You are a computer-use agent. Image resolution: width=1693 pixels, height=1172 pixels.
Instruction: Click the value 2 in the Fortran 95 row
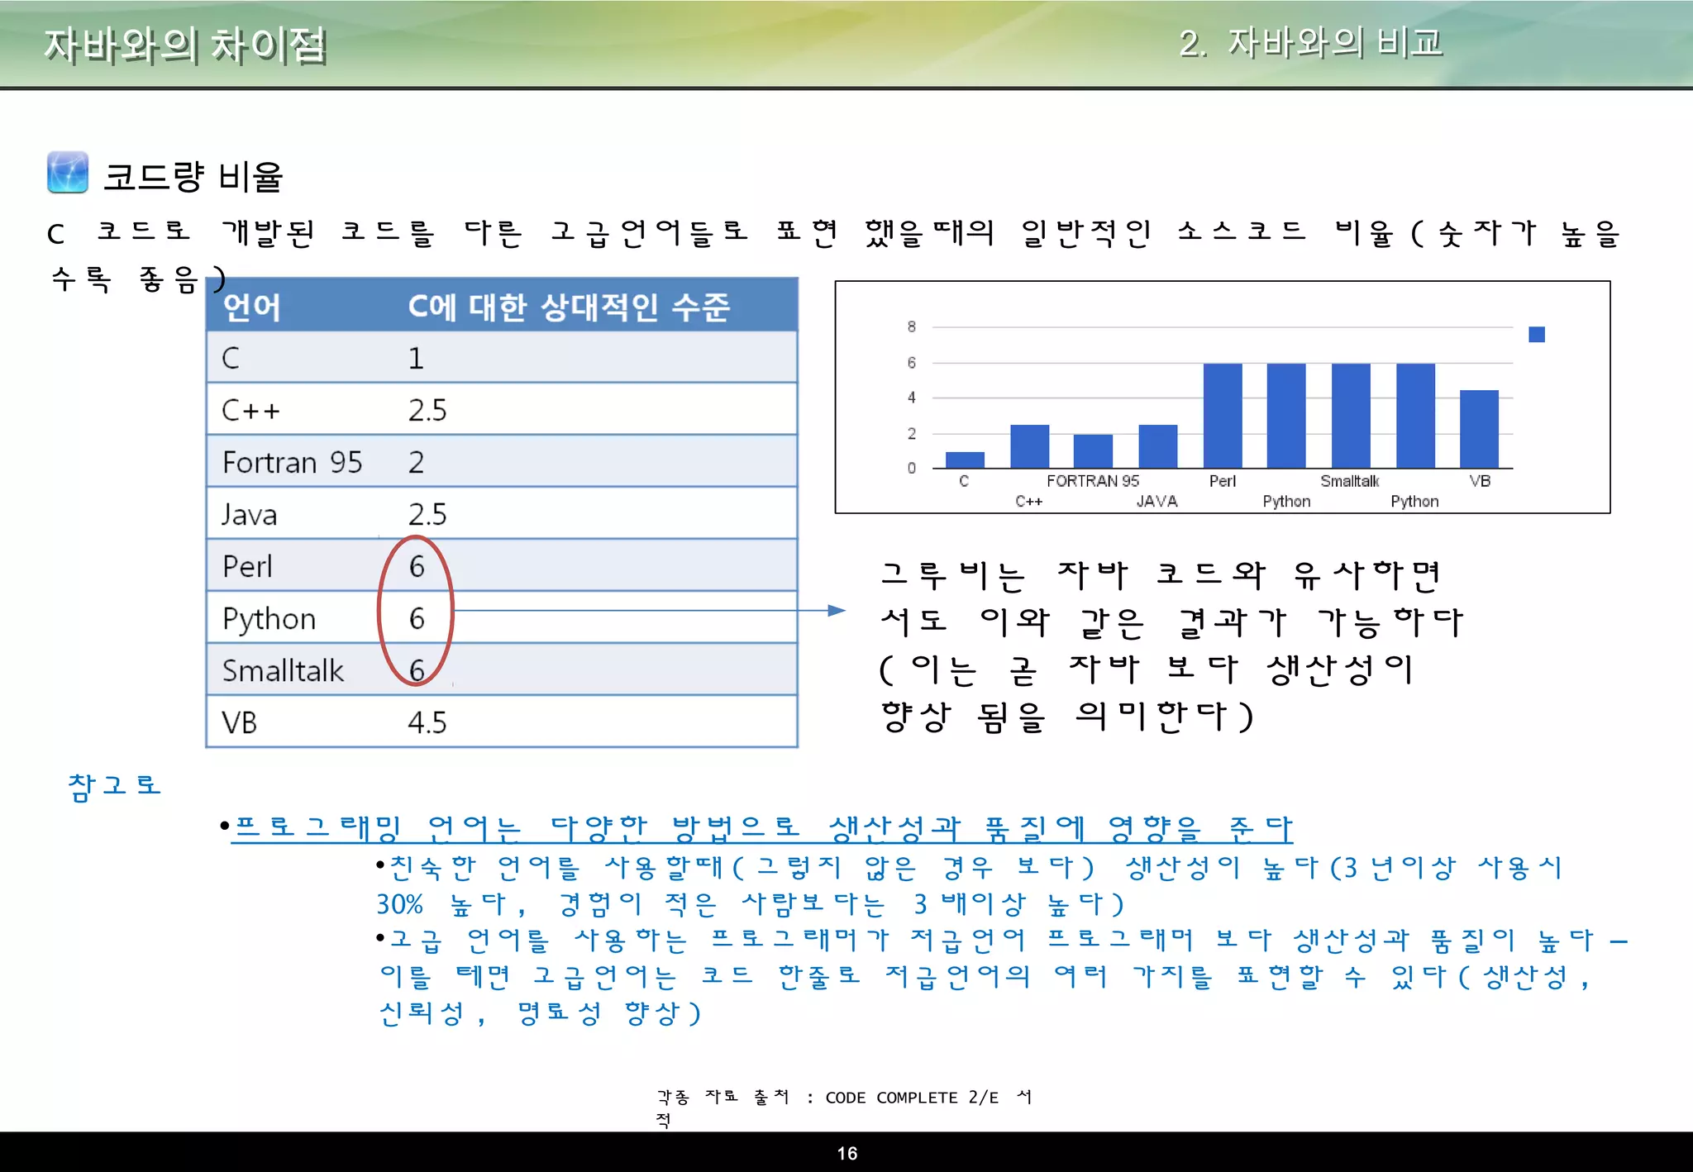pyautogui.click(x=416, y=462)
